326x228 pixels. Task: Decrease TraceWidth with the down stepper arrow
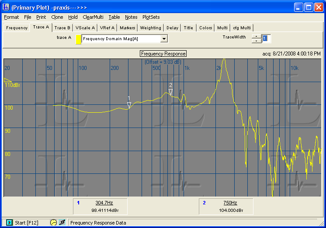257,41
